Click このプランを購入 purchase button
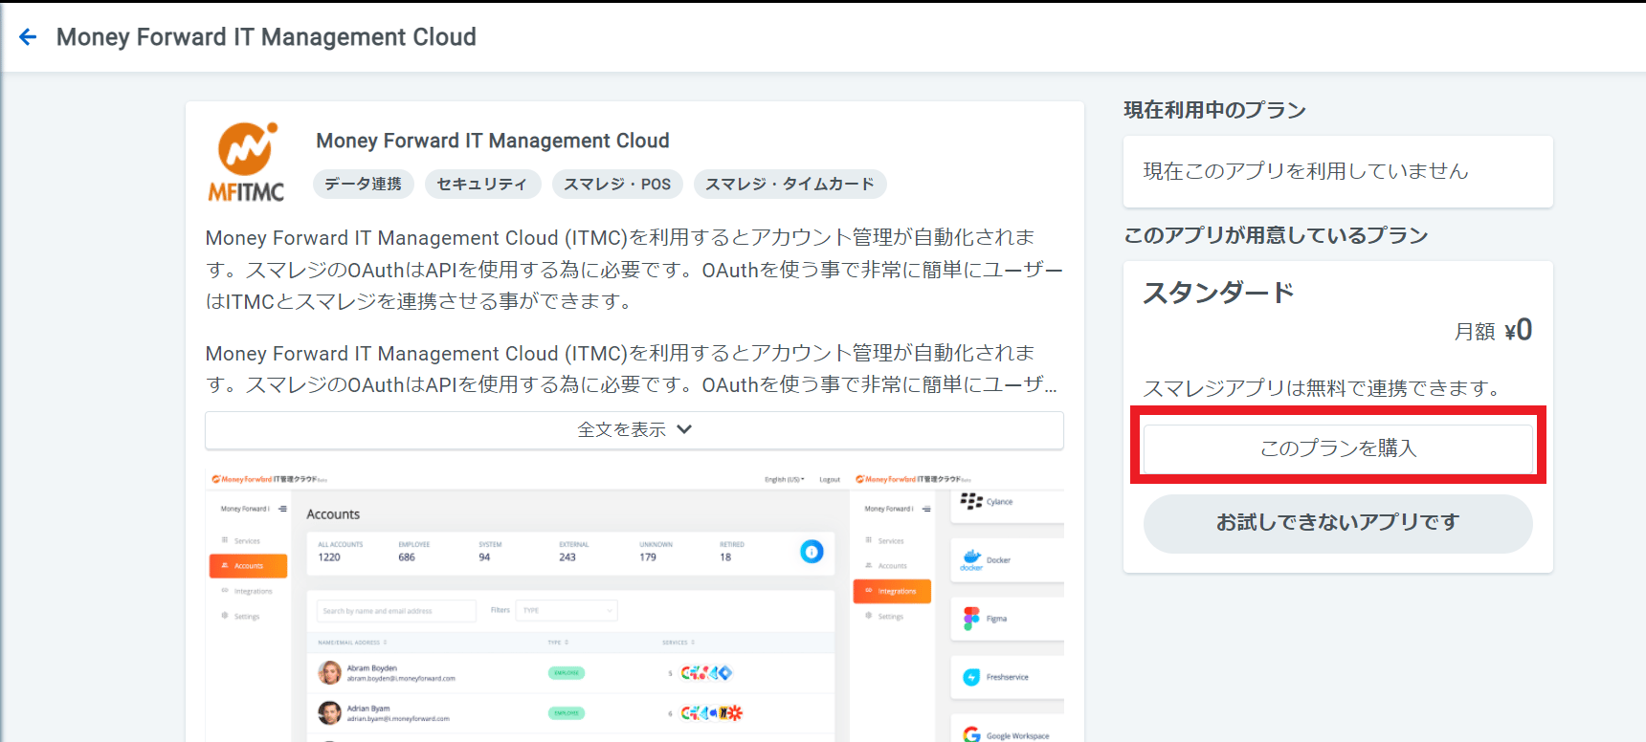 coord(1338,447)
